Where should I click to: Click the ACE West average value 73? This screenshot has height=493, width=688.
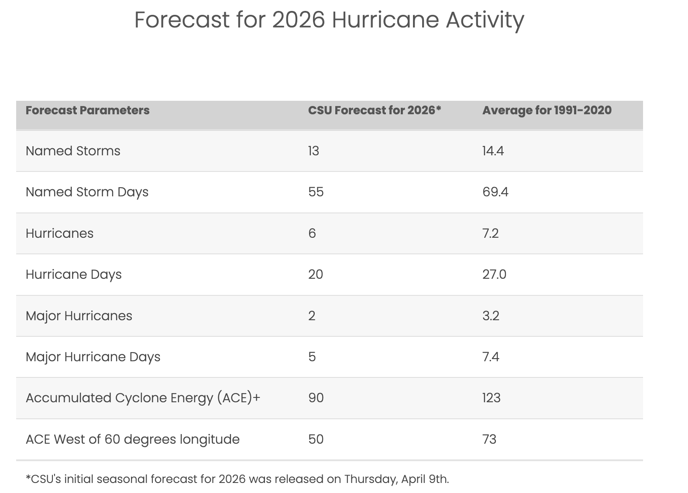[489, 439]
